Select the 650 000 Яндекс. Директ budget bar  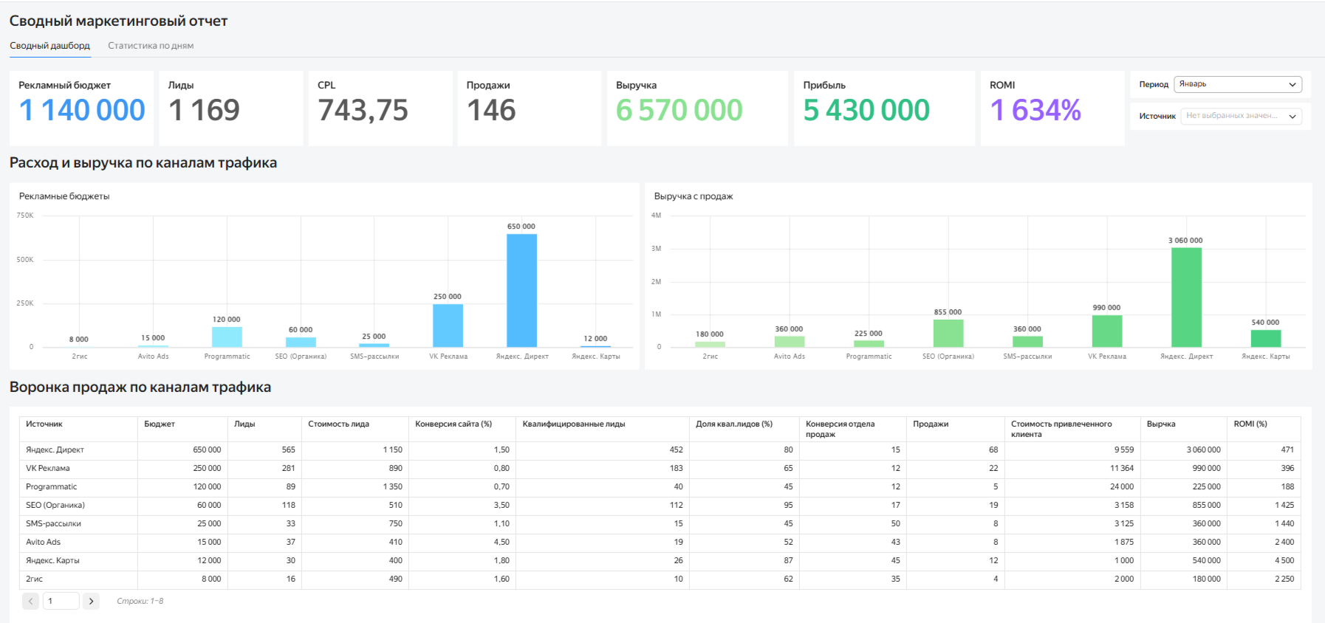521,290
